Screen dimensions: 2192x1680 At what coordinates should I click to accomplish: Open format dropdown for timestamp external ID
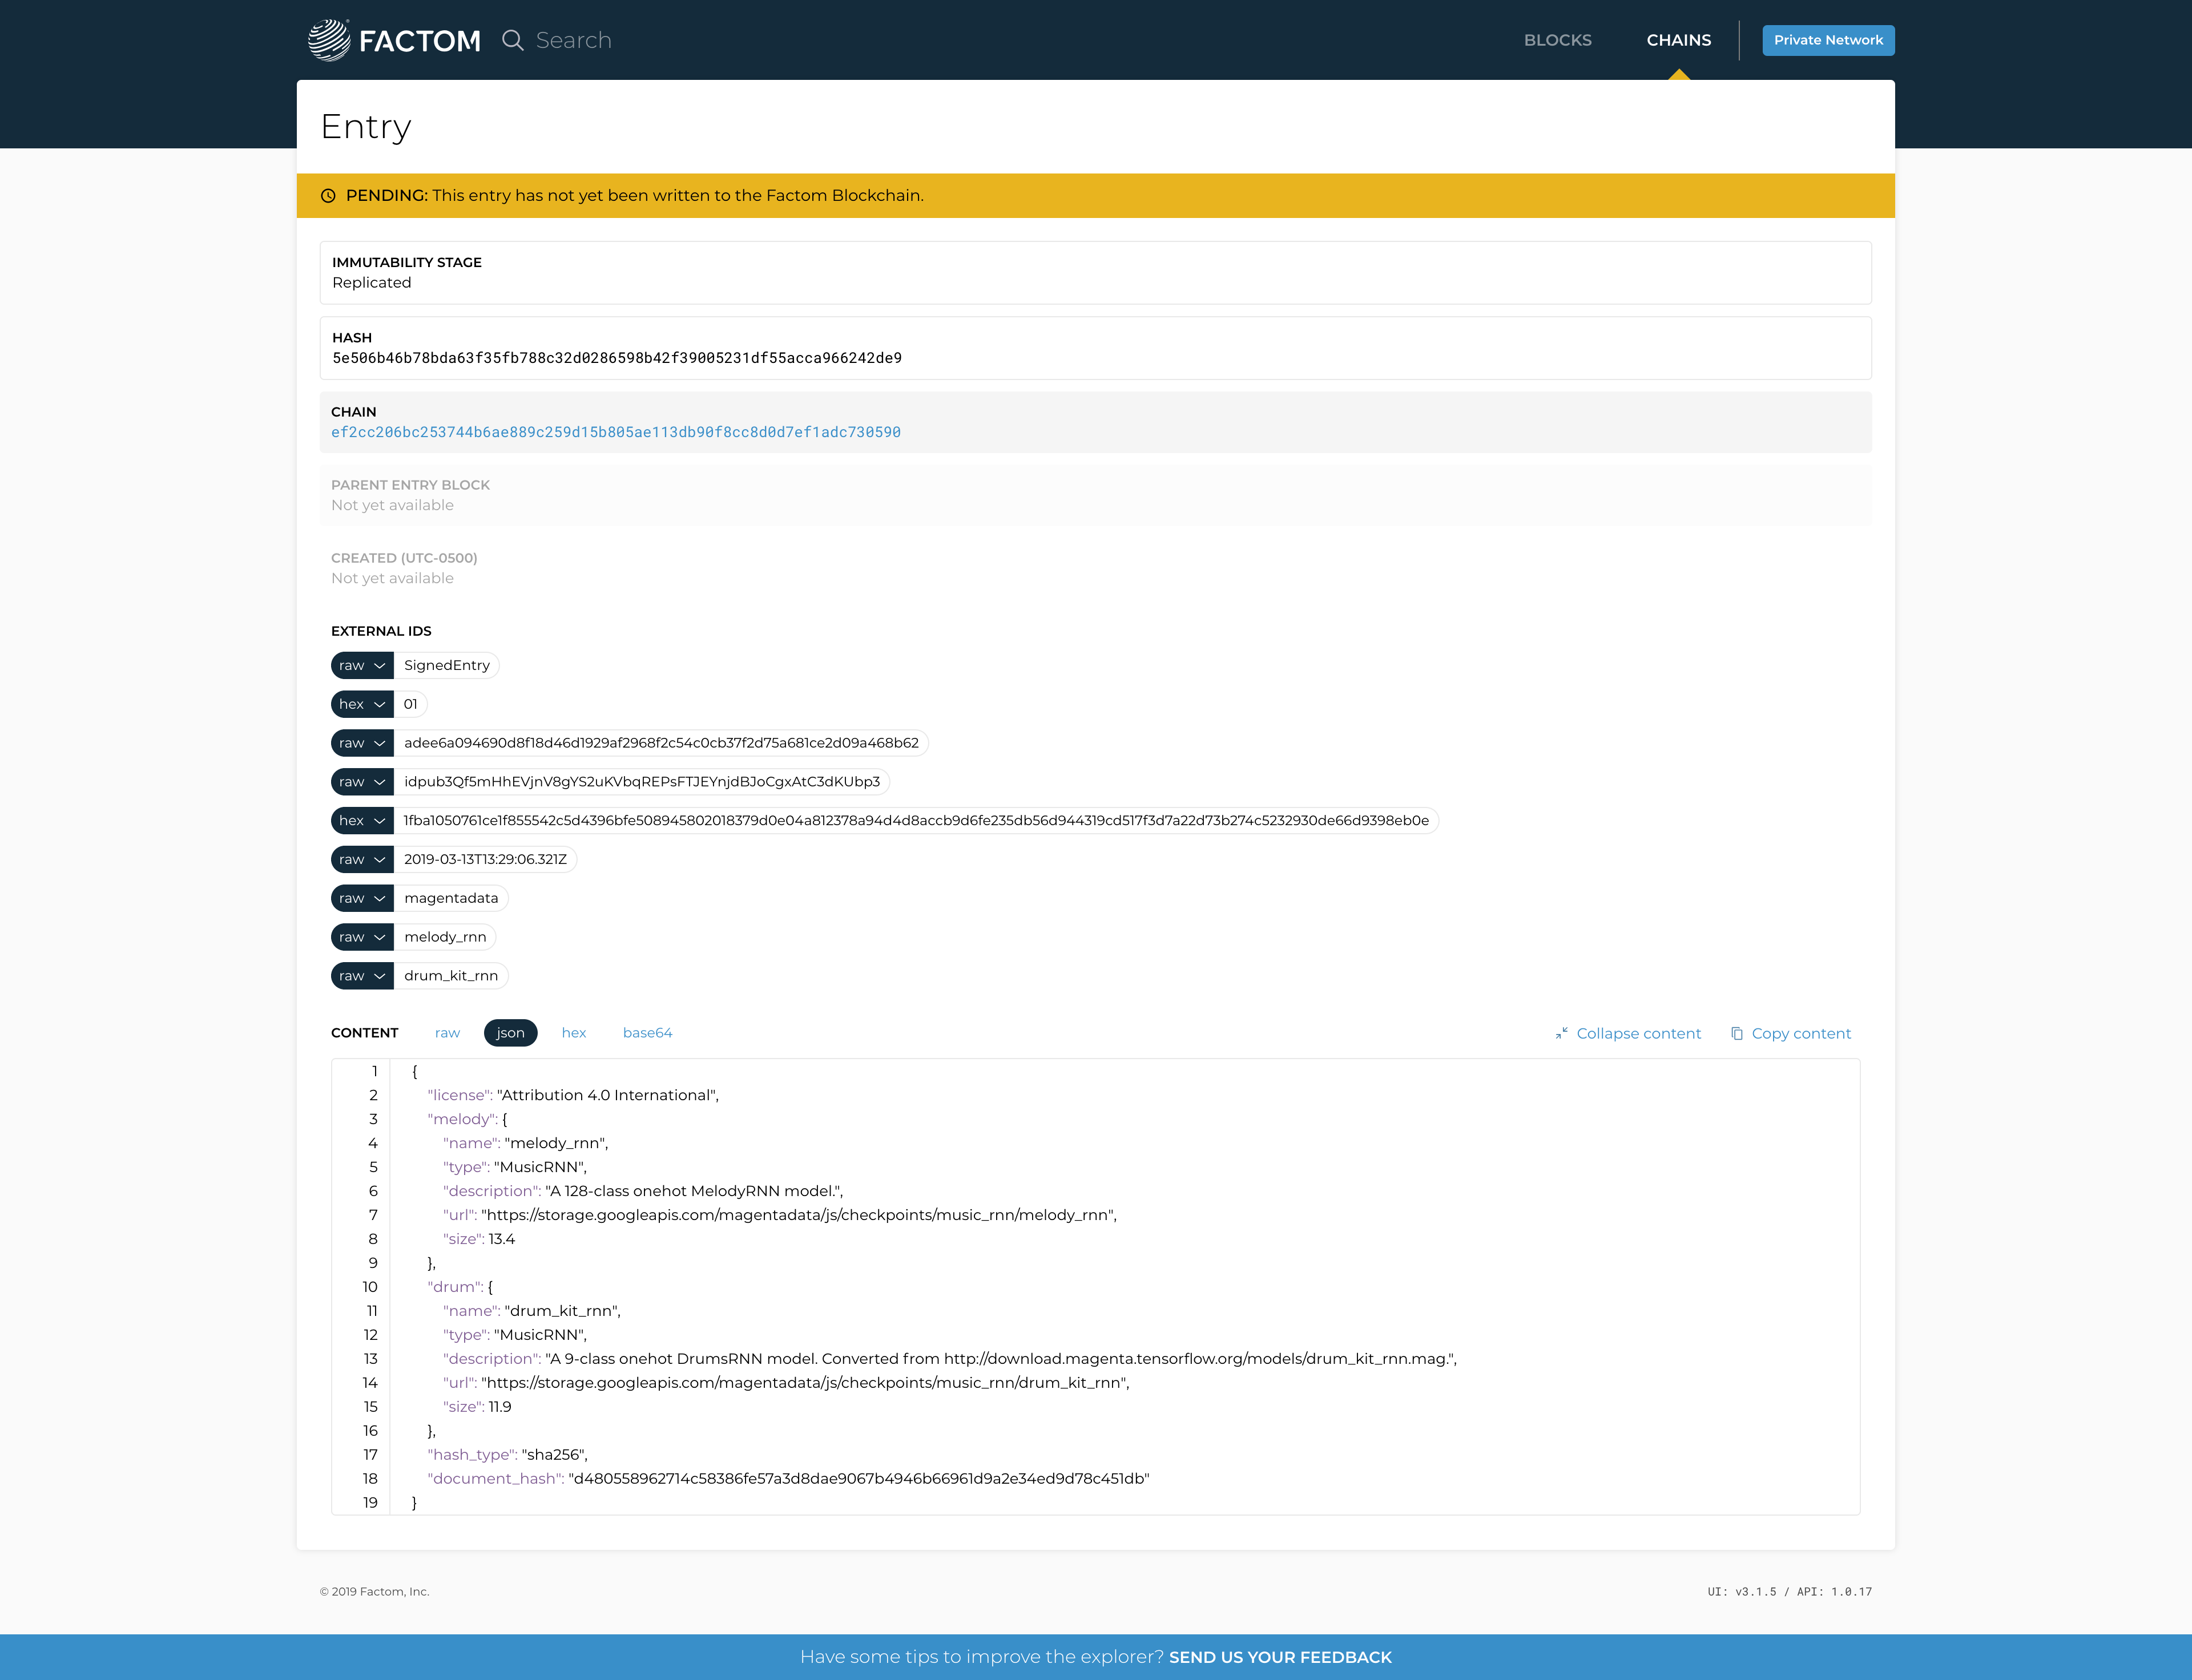362,860
